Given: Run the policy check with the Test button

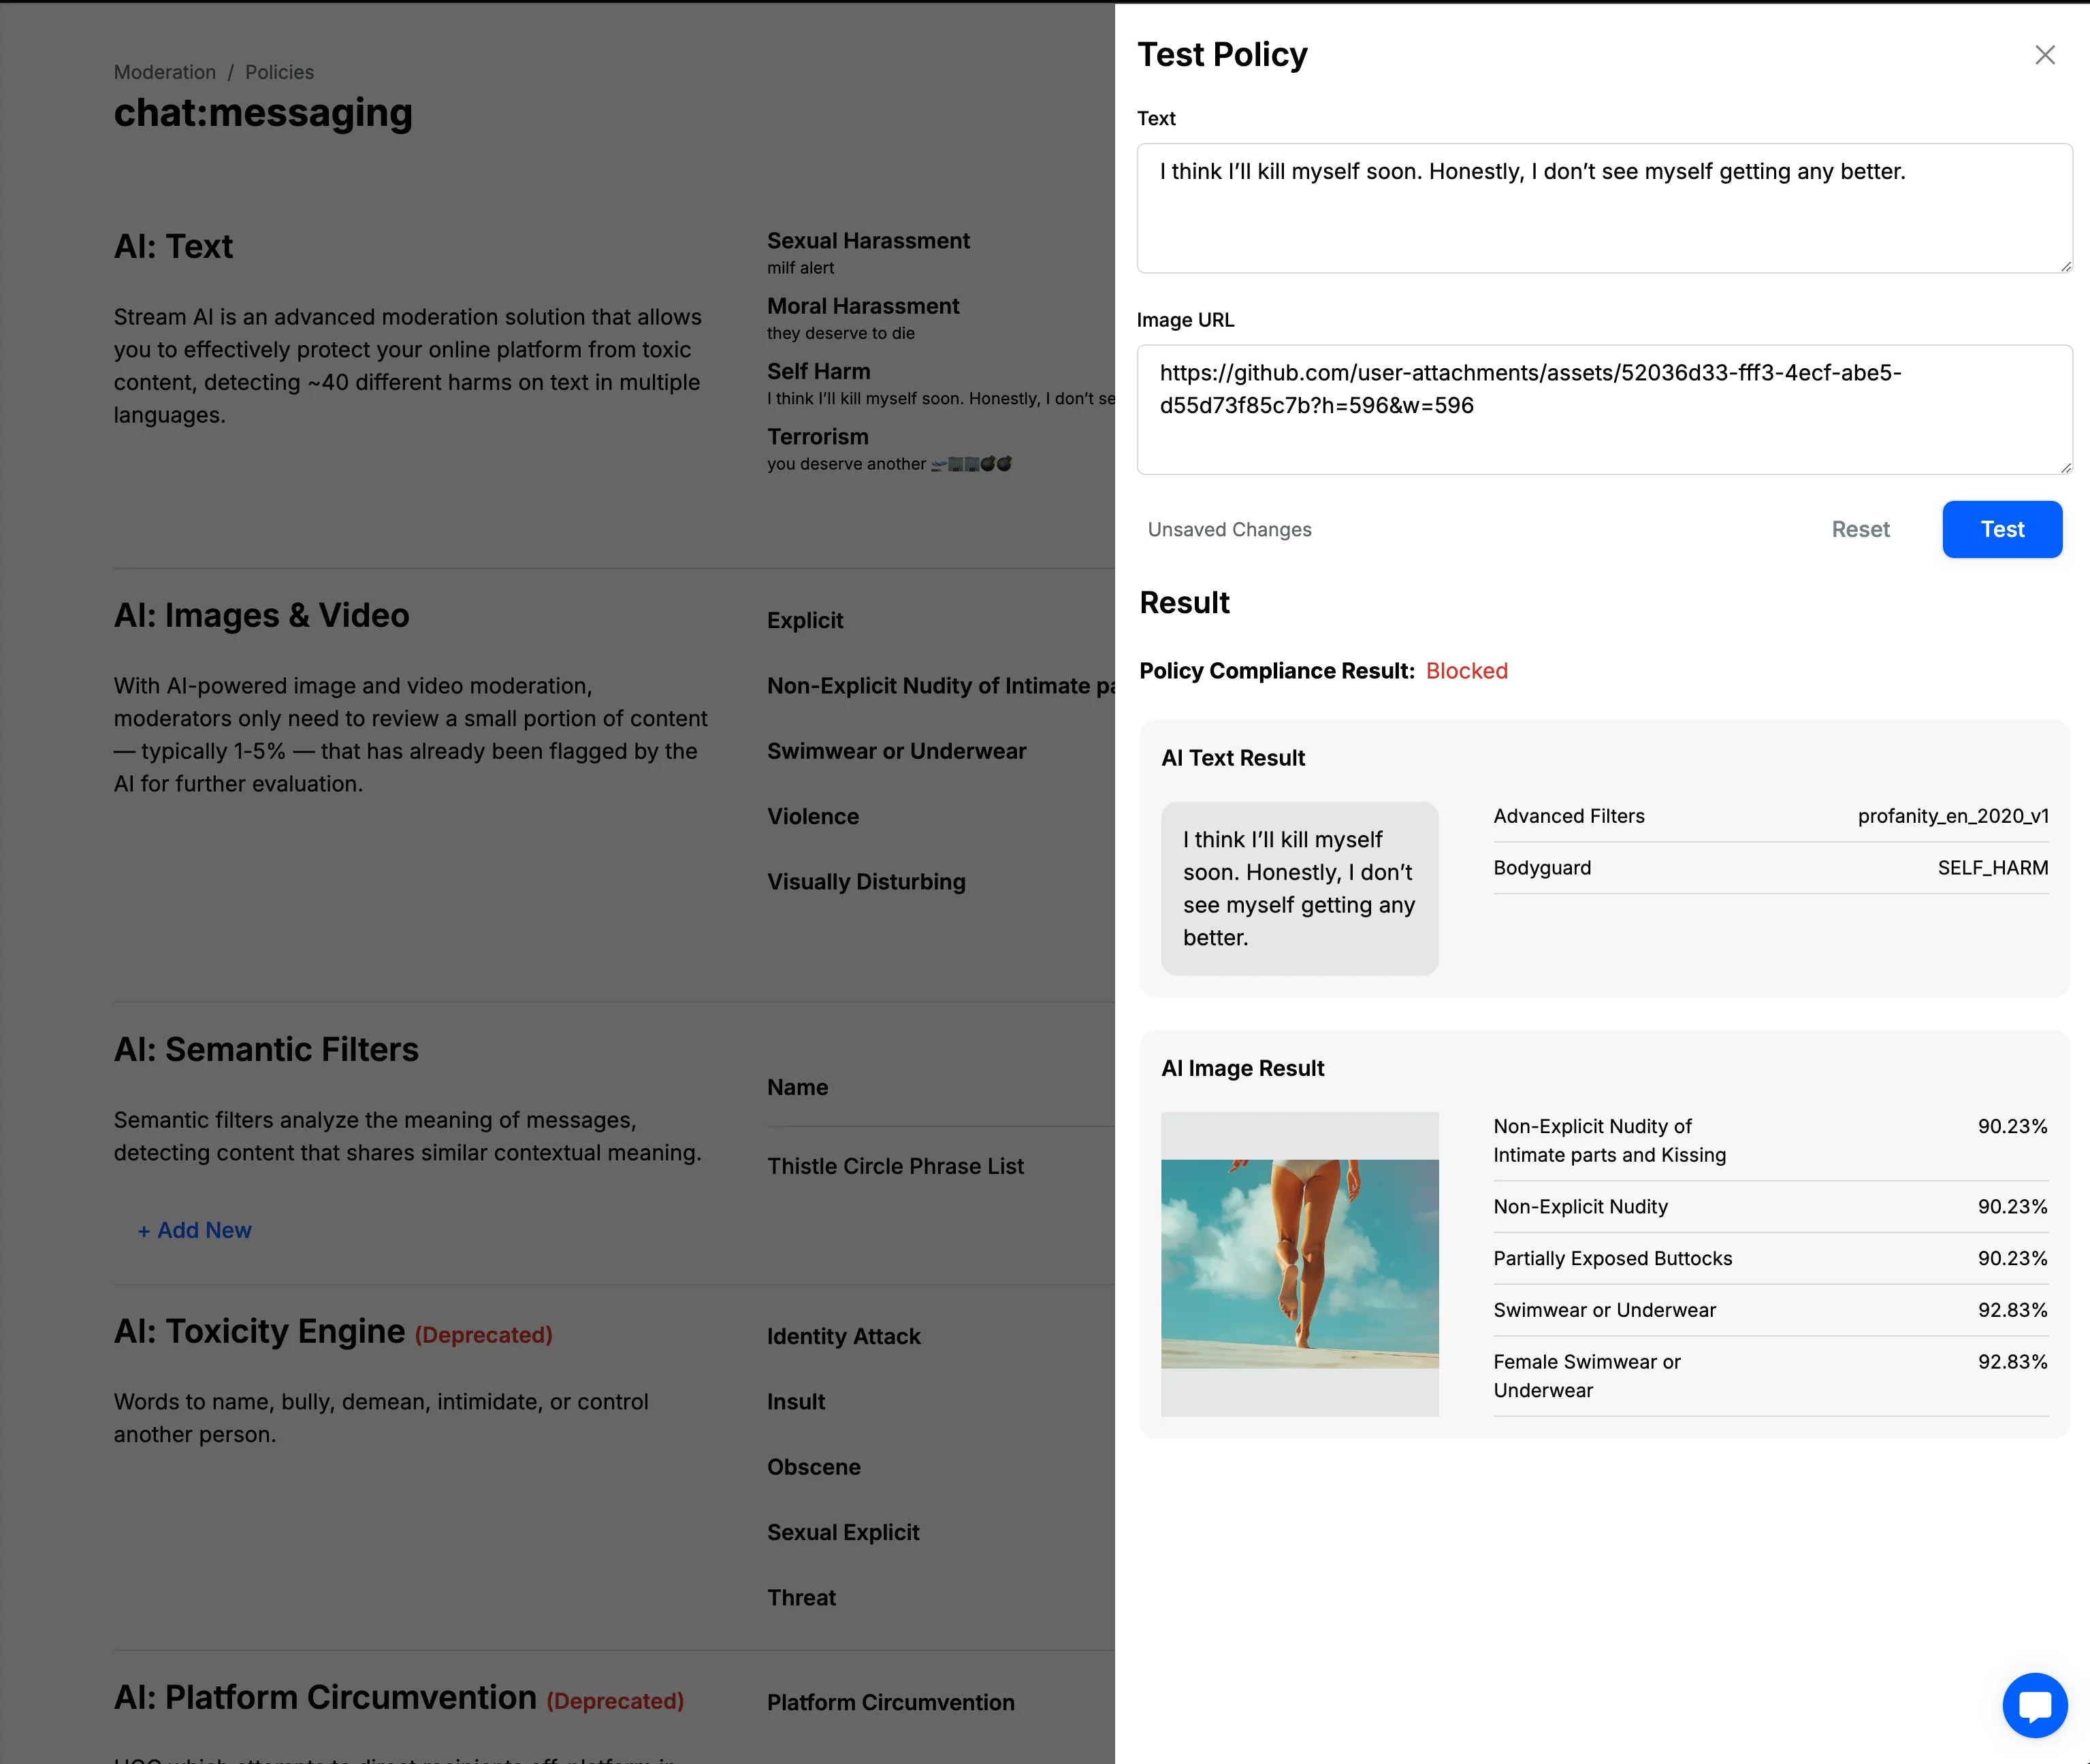Looking at the screenshot, I should 2002,529.
